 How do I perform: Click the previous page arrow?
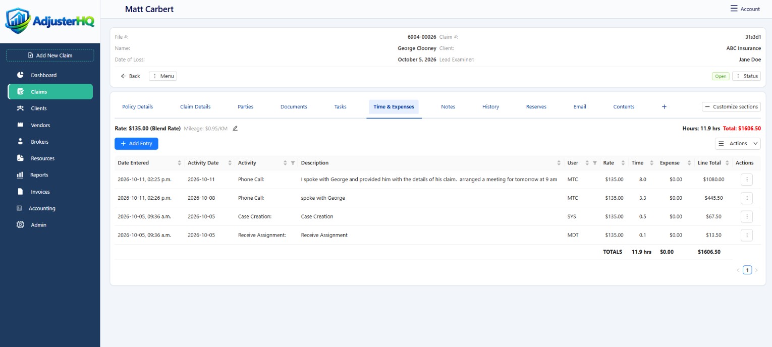pos(738,270)
